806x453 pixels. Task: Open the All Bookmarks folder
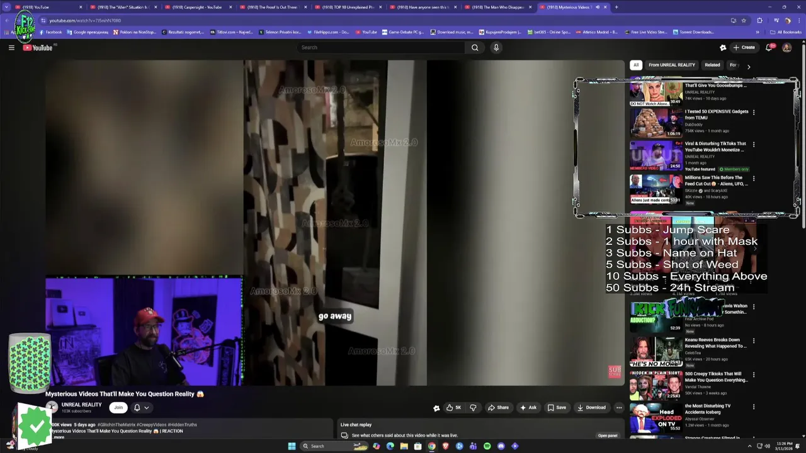click(x=785, y=32)
